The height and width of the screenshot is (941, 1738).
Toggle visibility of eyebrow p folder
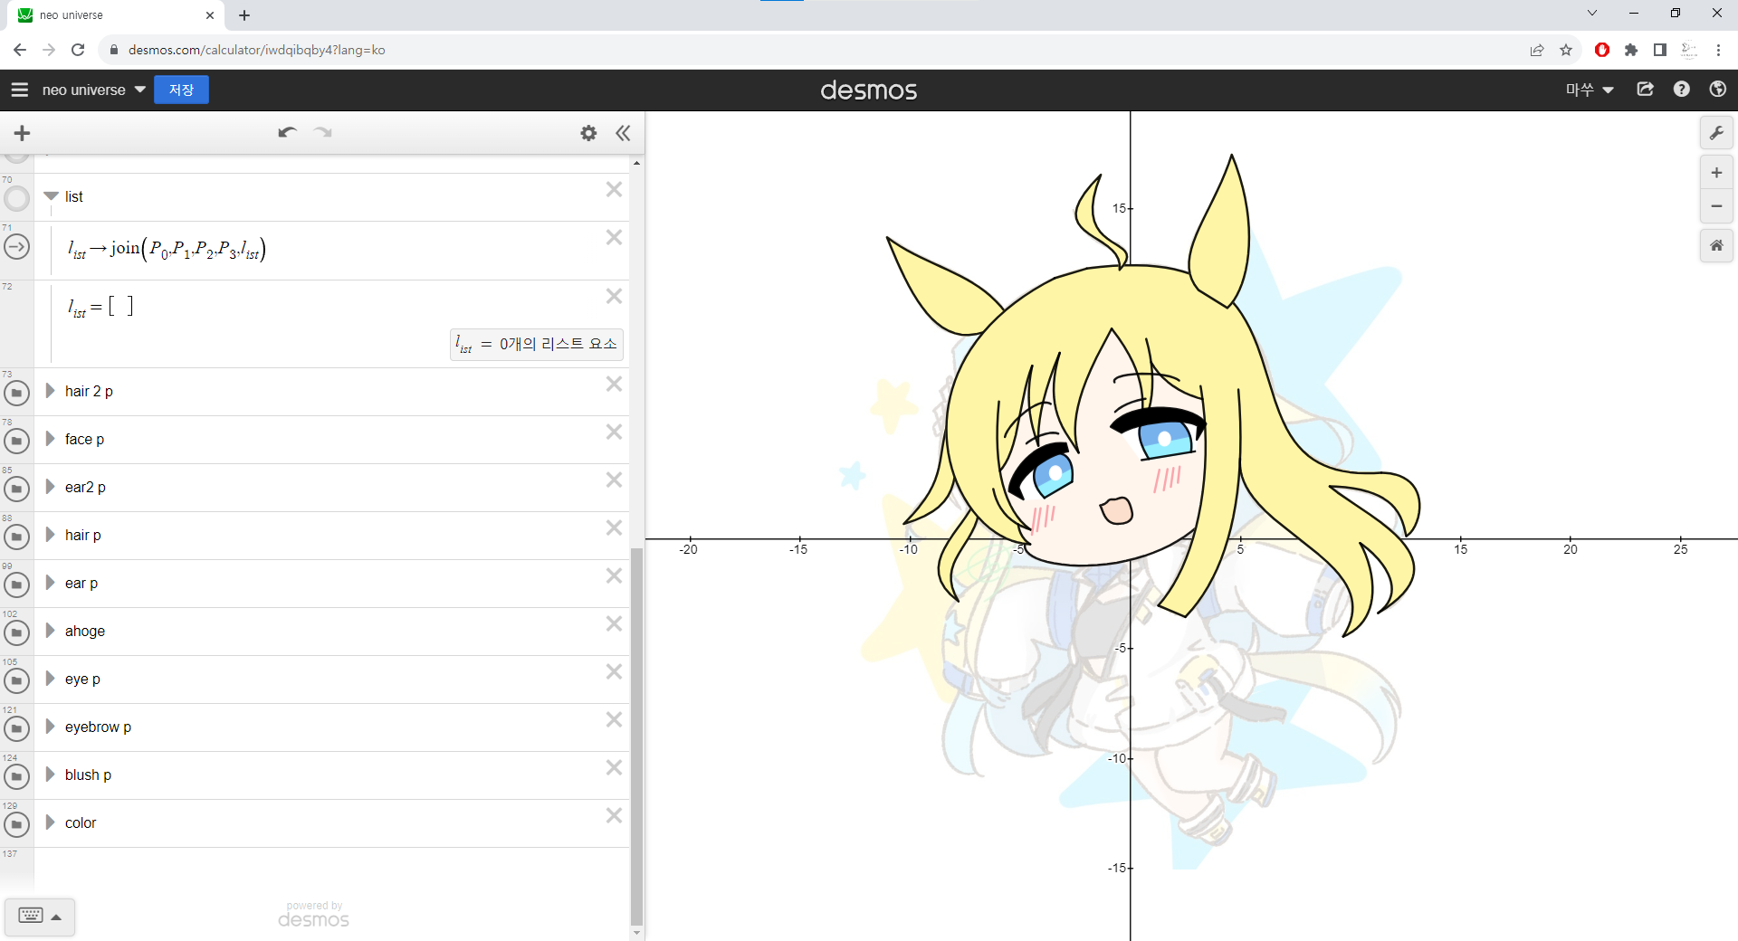coord(16,728)
